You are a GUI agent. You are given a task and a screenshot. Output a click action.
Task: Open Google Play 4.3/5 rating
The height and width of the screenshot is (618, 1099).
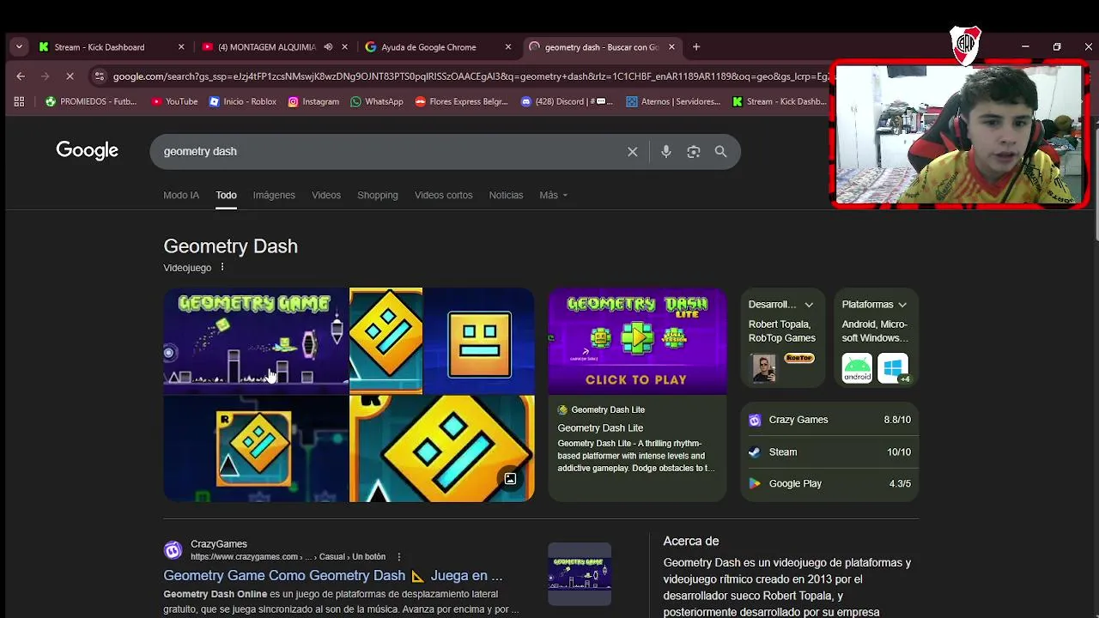click(x=829, y=483)
